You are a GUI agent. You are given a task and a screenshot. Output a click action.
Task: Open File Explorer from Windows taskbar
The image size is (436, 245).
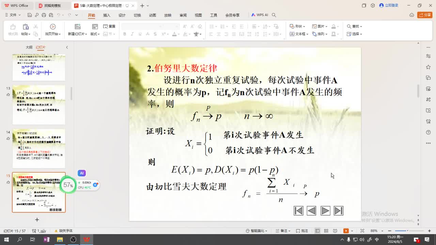[60, 240]
